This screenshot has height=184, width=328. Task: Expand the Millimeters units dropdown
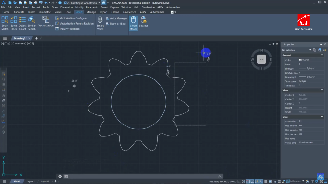(303, 181)
